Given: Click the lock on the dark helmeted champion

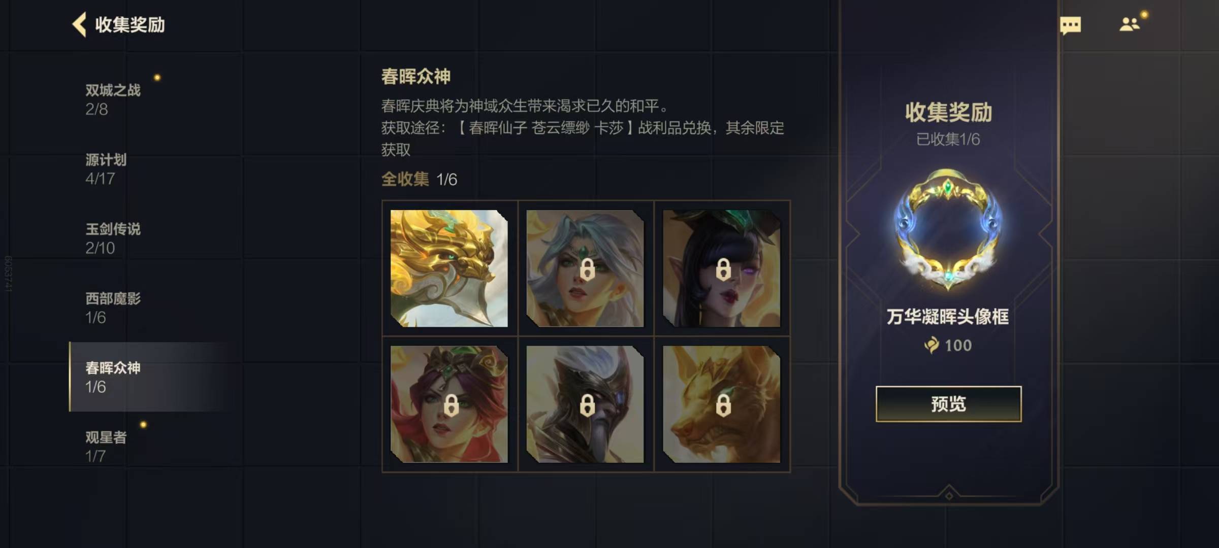Looking at the screenshot, I should point(587,405).
